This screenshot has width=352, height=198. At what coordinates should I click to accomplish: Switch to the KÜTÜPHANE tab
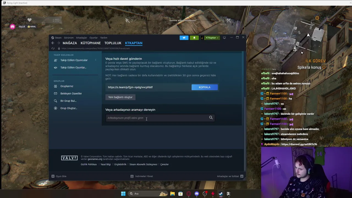pos(90,43)
